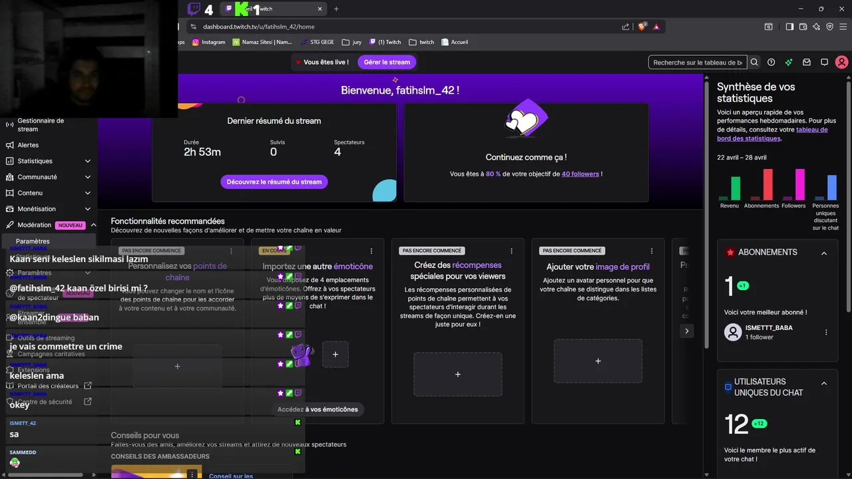
Task: Click plus button on récompenses spéciales card
Action: tap(458, 375)
